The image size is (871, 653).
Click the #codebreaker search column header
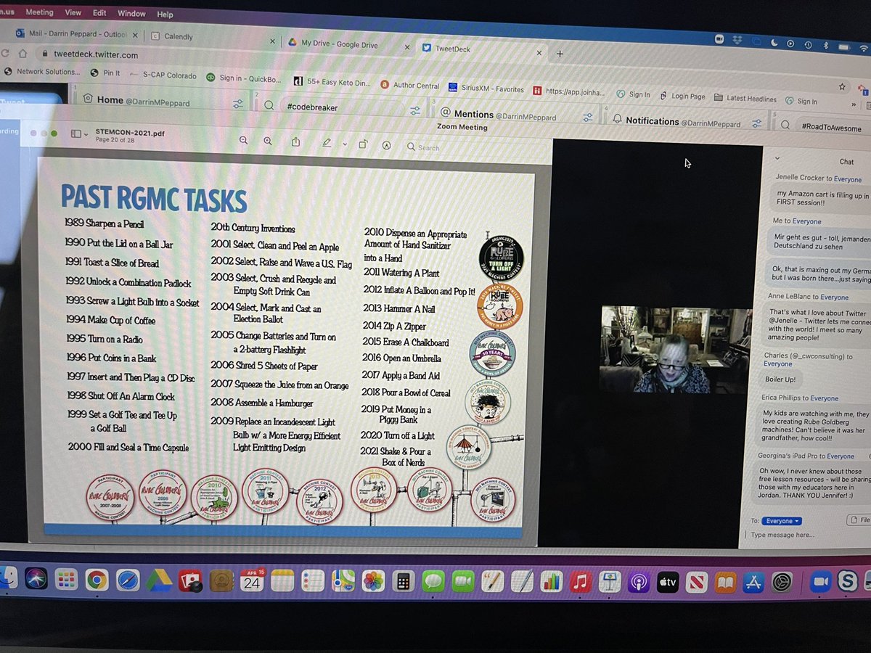312,107
